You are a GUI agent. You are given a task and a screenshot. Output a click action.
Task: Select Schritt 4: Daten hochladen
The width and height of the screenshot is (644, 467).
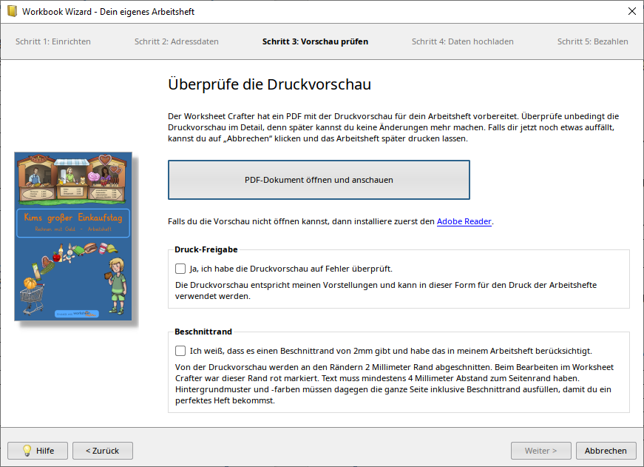point(462,41)
